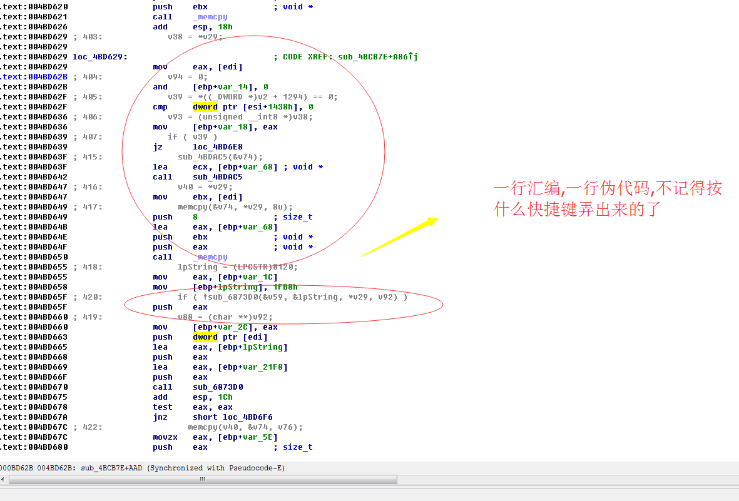Click status bar entry '004BD62B: sub_4BCB7E+AAD'
This screenshot has width=739, height=501.
[x=89, y=468]
